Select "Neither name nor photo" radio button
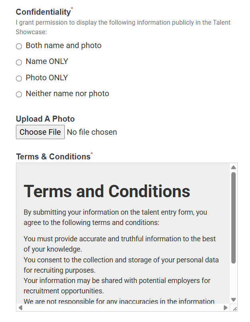250x322 pixels. [x=19, y=95]
